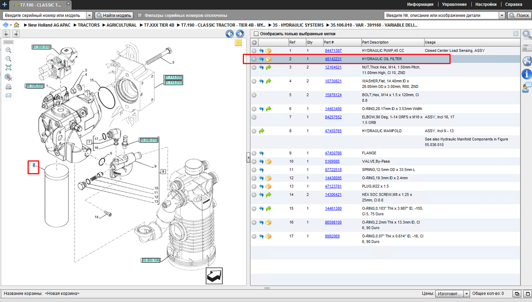Open the magnifier icon in right sidebar

527,35
